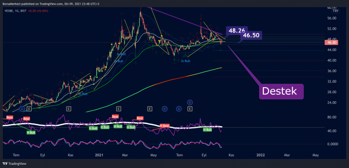
Task: Click the red 46.80 current price tag
Action: point(331,43)
